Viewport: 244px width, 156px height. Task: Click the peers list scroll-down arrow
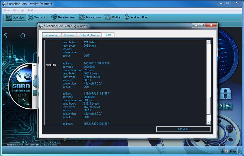tap(208, 123)
